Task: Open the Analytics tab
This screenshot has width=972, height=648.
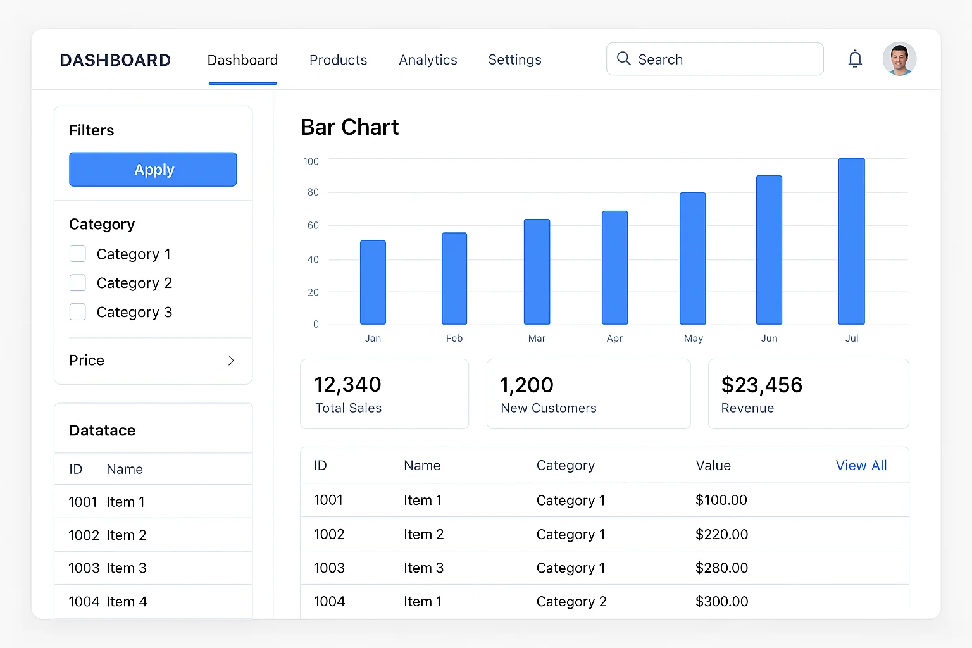Action: (x=428, y=60)
